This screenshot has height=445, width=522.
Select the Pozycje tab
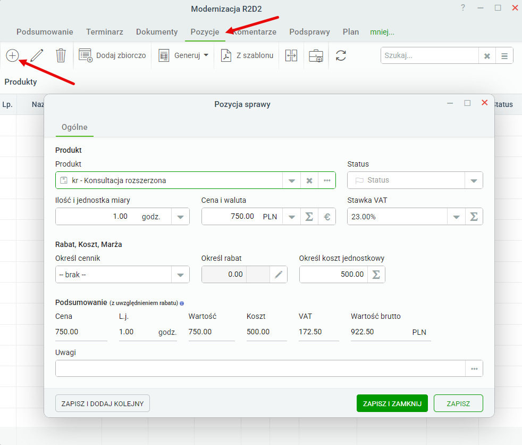point(205,31)
